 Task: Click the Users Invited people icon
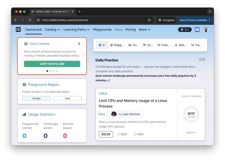tap(26, 43)
